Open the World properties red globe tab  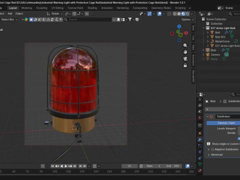tap(200, 117)
